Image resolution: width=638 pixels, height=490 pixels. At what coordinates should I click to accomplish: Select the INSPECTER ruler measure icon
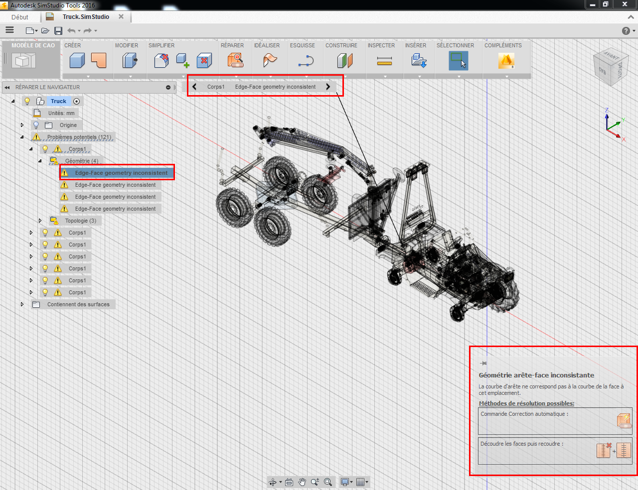[384, 61]
